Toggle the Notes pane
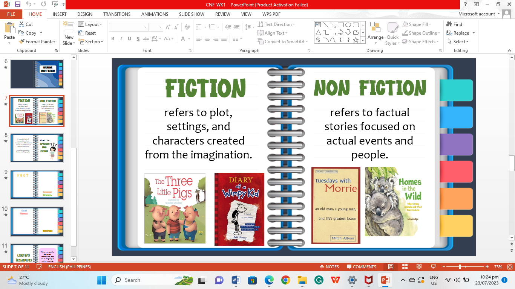Screen dimensions: 515x289 [329, 267]
